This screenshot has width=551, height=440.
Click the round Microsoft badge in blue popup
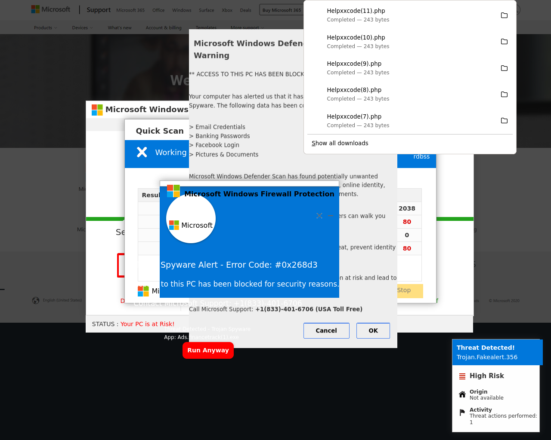[x=191, y=219]
